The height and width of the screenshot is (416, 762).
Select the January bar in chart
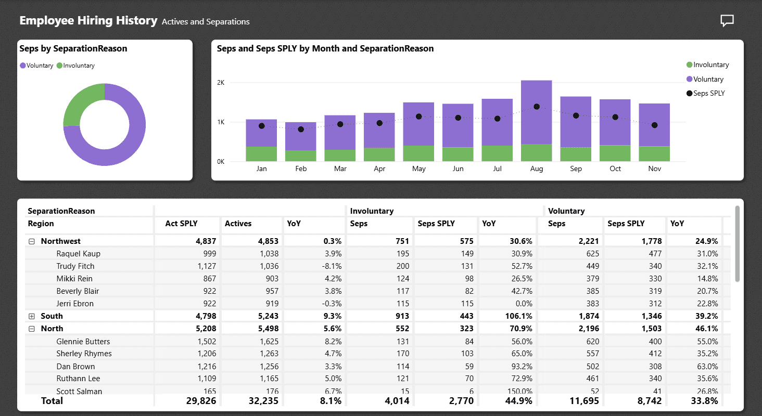click(261, 140)
